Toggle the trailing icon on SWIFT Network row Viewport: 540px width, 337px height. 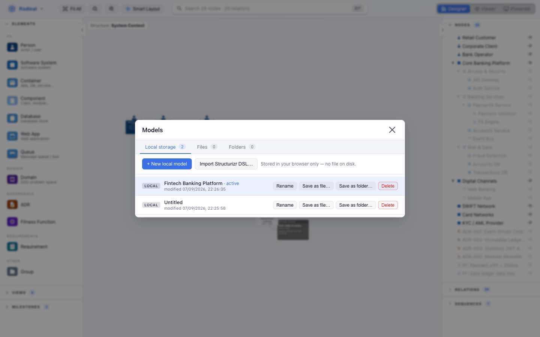530,206
